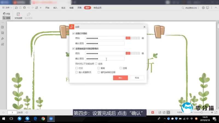Click the print icon in quick toolbar
This screenshot has width=219, height=123.
(x=25, y=8)
